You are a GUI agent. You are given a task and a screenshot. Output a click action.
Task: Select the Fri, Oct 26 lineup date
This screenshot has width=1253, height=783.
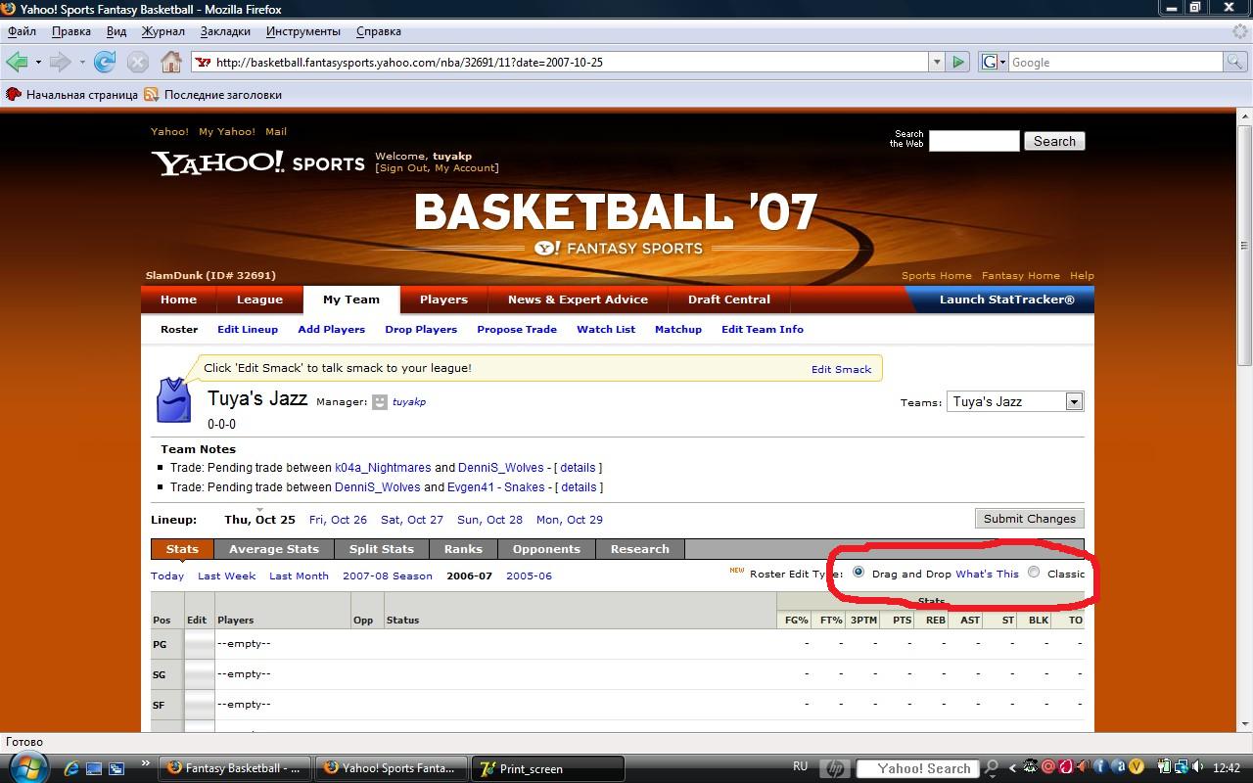[x=338, y=520]
